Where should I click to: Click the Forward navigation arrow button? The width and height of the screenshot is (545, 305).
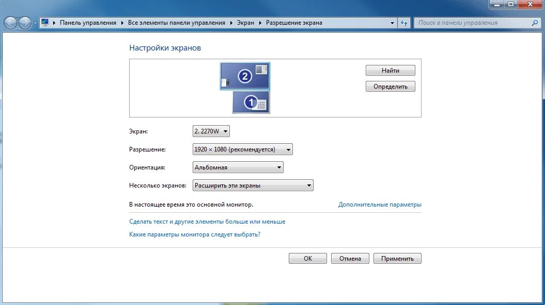25,23
